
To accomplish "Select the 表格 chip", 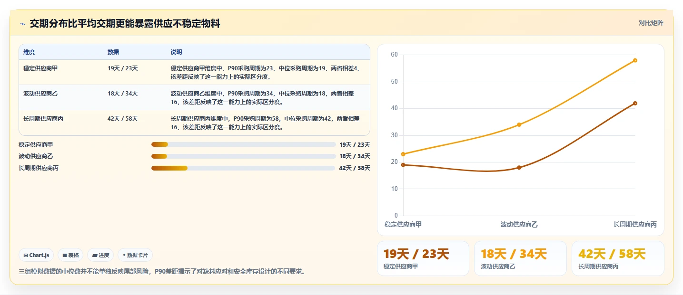I will (x=70, y=255).
